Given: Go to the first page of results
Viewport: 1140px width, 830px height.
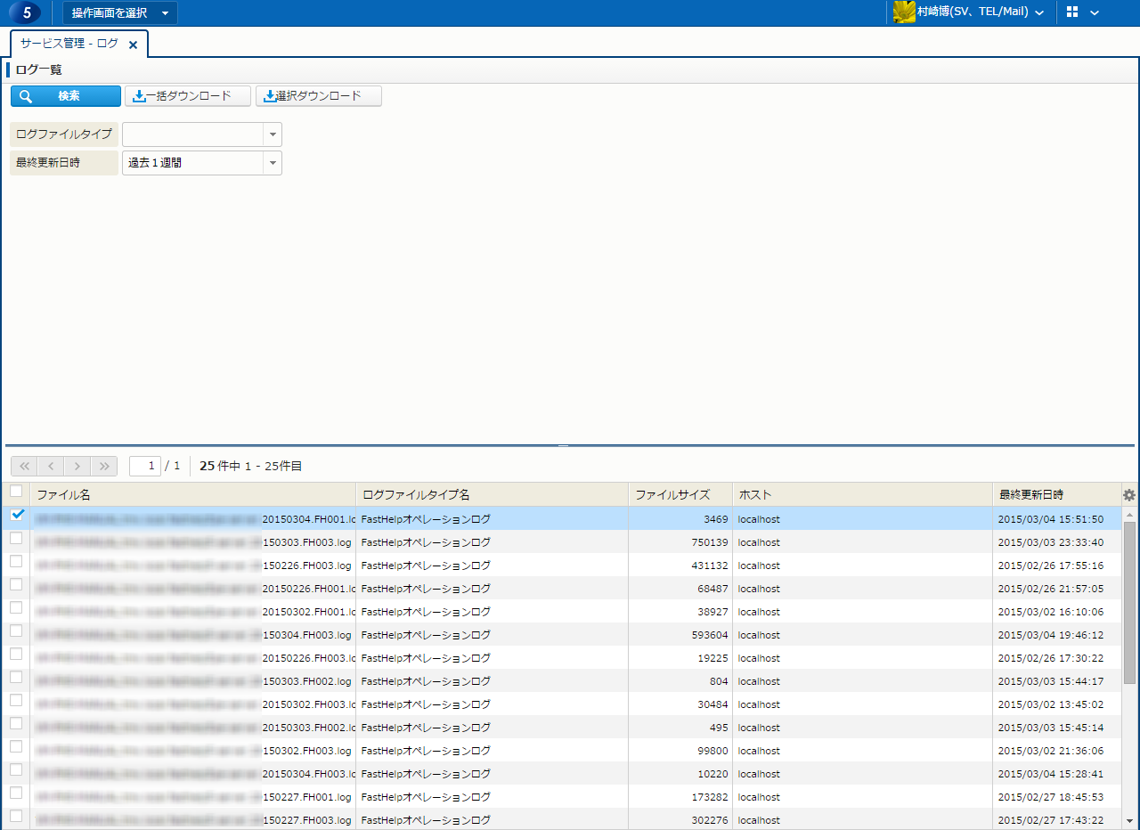Looking at the screenshot, I should point(24,466).
